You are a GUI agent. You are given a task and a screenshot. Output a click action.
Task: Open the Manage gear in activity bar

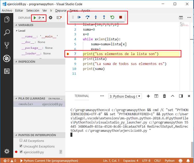[x=7, y=151]
